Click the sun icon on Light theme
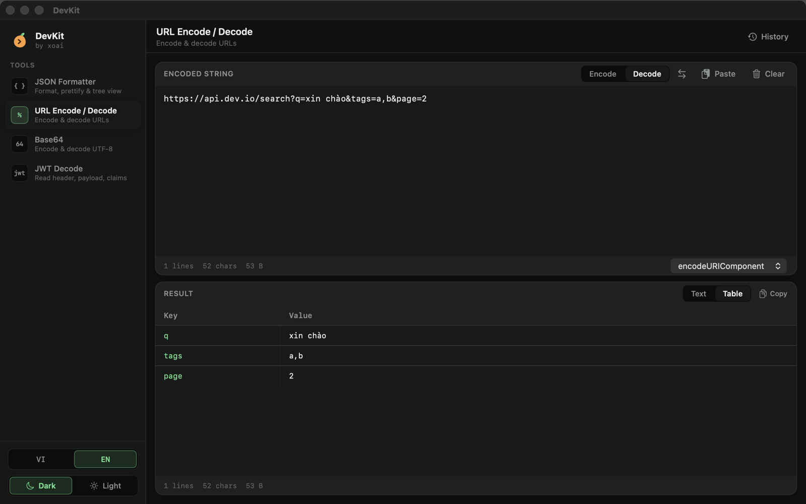Image resolution: width=806 pixels, height=504 pixels. pyautogui.click(x=94, y=486)
